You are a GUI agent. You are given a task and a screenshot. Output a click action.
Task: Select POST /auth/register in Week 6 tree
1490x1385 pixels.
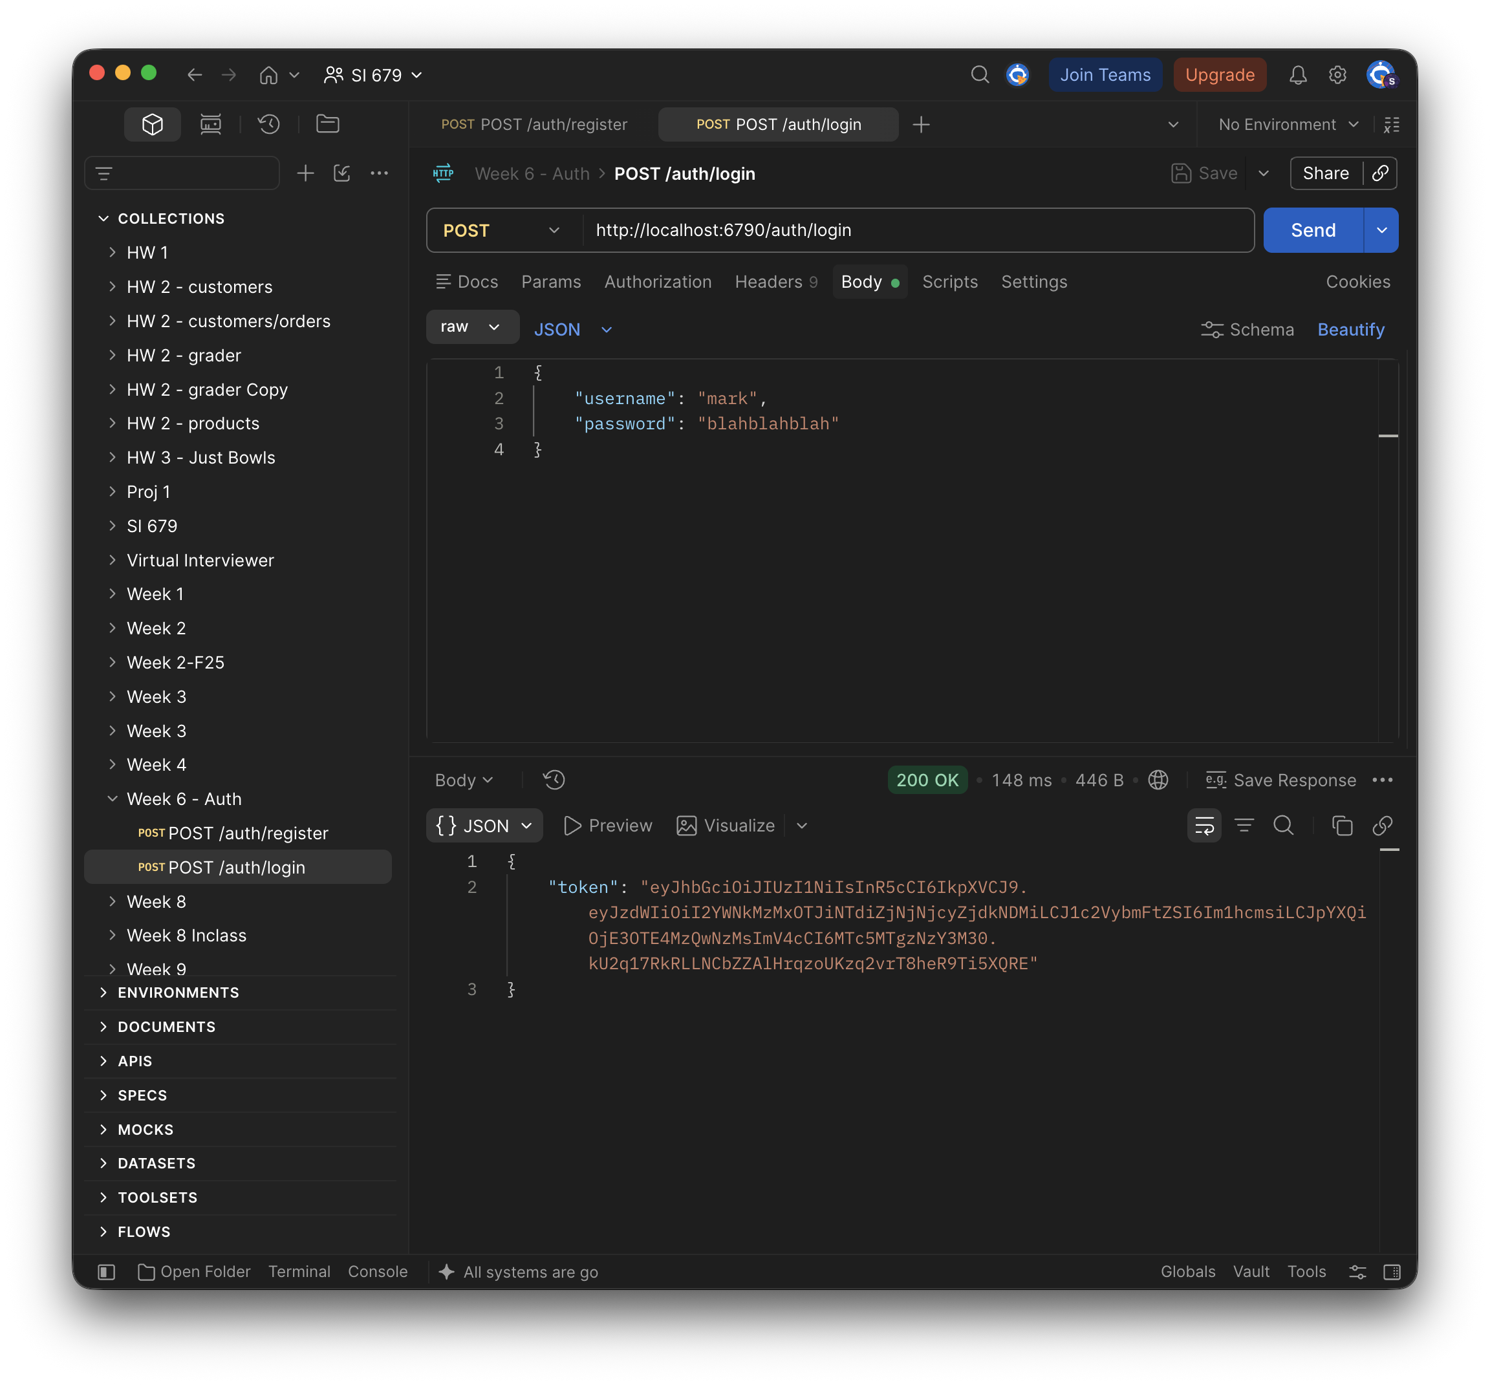click(x=237, y=833)
